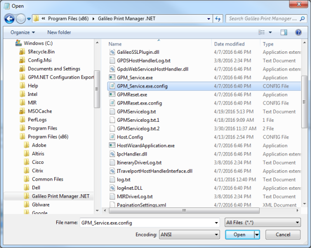Click the Open button split arrow
This screenshot has width=311, height=248.
click(257, 235)
